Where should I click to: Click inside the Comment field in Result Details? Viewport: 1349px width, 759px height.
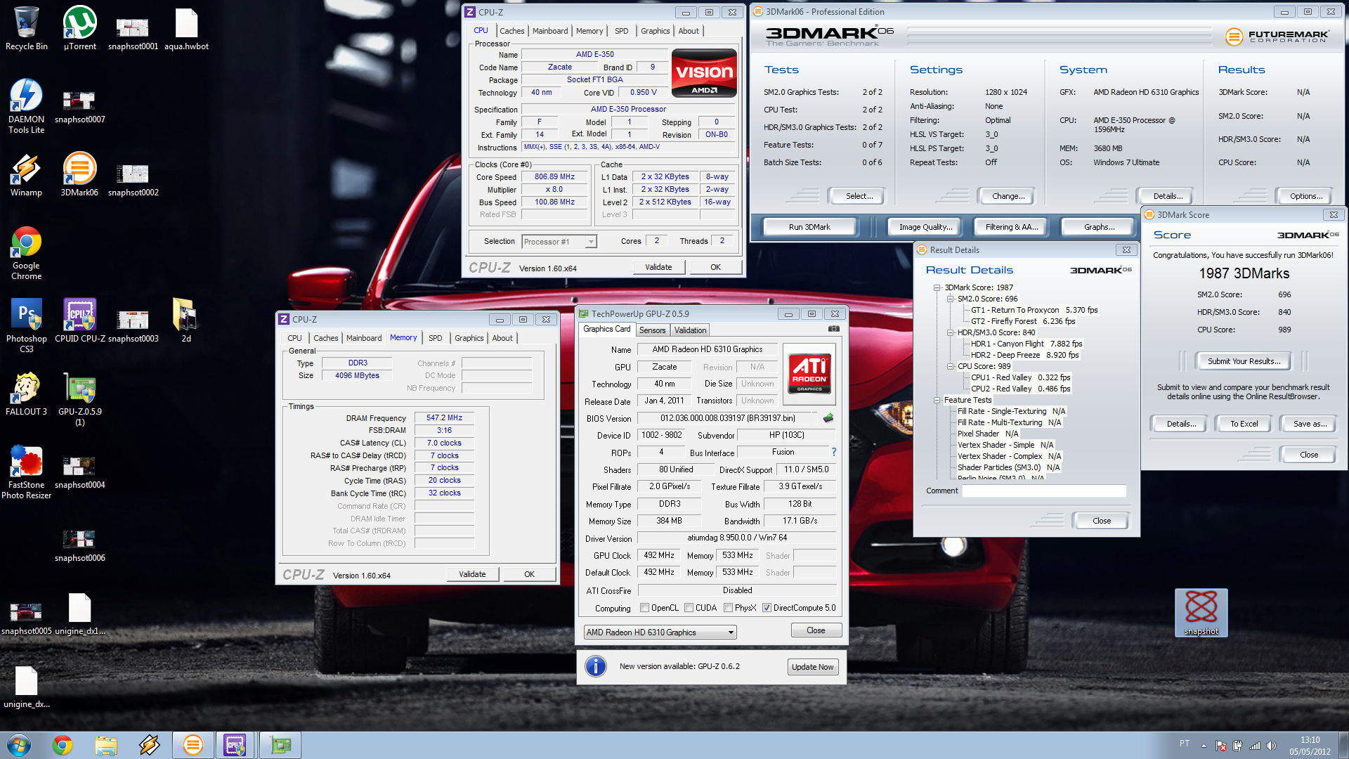pyautogui.click(x=1043, y=491)
